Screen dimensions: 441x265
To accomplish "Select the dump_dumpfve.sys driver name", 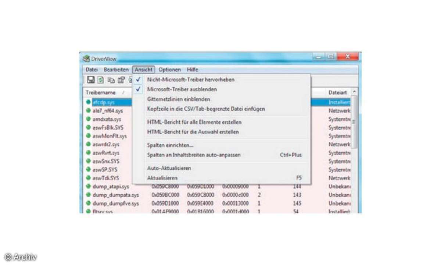I will [x=116, y=203].
